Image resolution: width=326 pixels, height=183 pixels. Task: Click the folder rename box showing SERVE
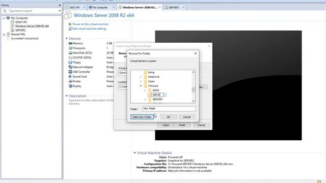coord(157,95)
